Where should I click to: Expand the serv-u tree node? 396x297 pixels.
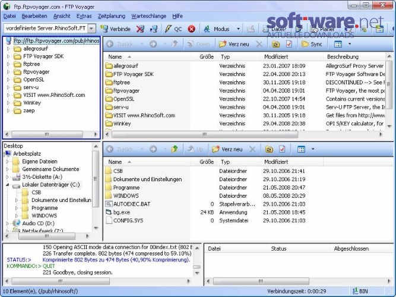point(8,87)
